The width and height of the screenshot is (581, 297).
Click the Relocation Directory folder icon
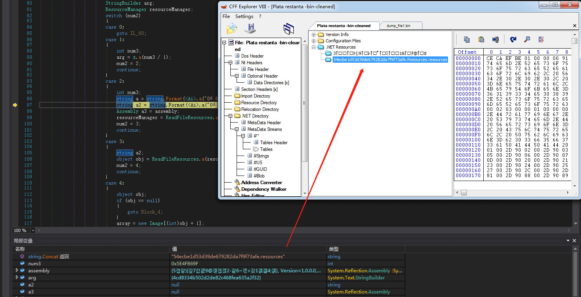click(237, 109)
